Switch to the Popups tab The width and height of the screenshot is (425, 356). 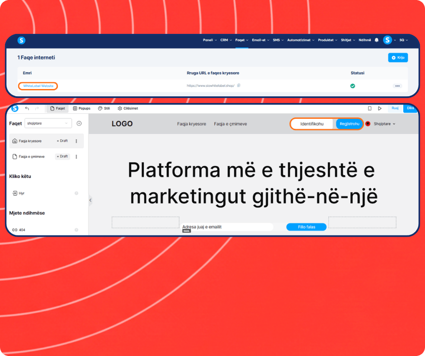pyautogui.click(x=81, y=108)
